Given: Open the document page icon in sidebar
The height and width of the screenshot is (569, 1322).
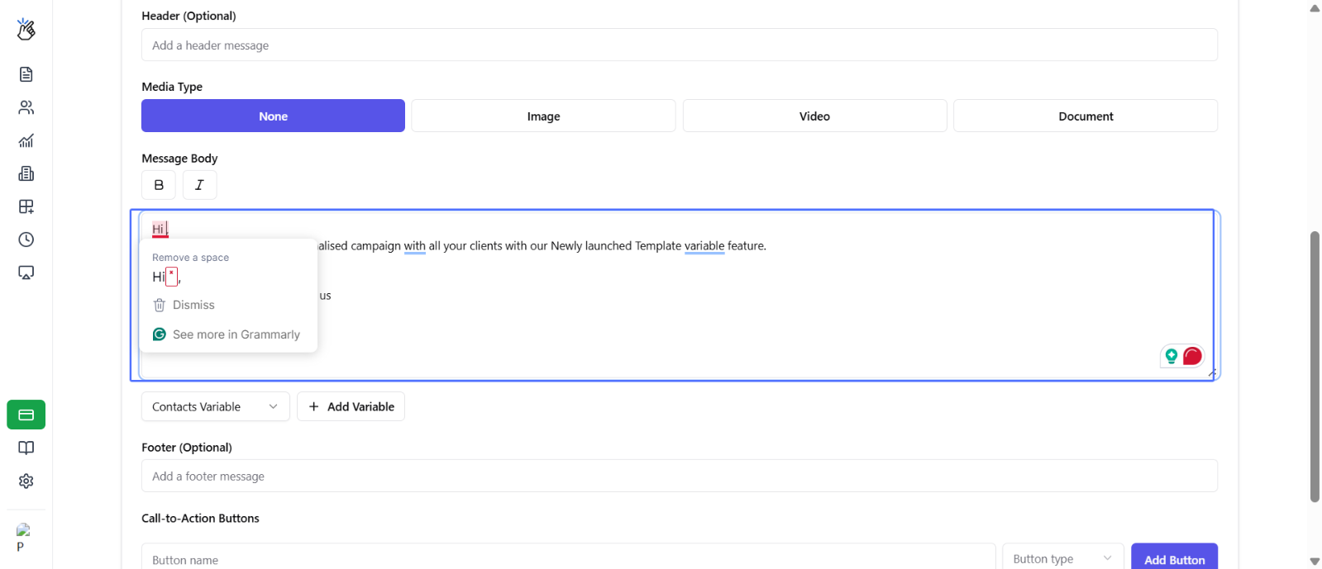Looking at the screenshot, I should [x=26, y=74].
